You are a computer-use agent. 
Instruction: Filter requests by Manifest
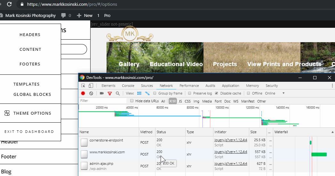pyautogui.click(x=248, y=101)
